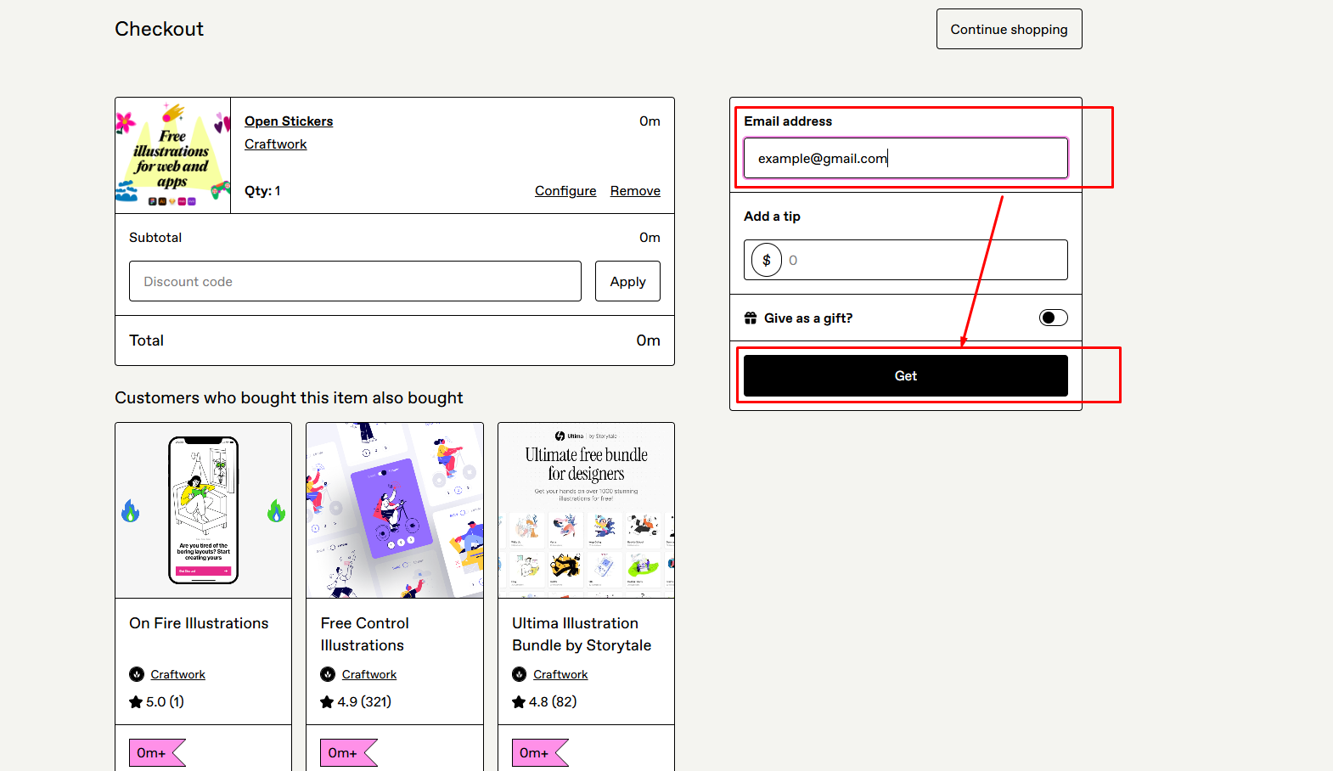Remove Open Stickers from the cart
Screen dimensions: 1333x771
(x=635, y=191)
